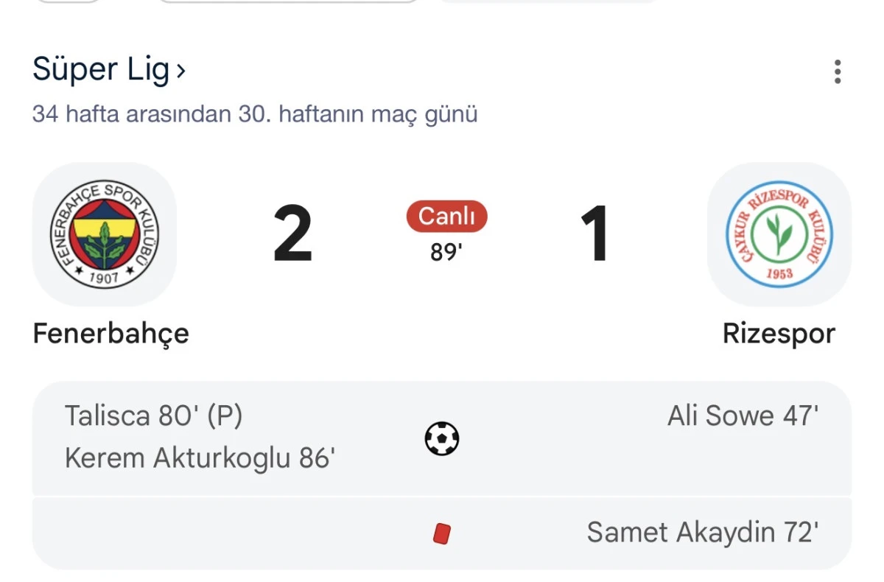Click scorer Kerem Akturkoglu 86'

(200, 457)
